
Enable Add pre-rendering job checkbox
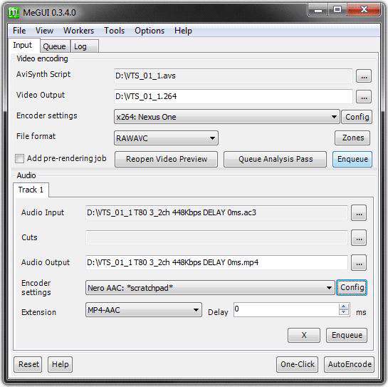(19, 158)
